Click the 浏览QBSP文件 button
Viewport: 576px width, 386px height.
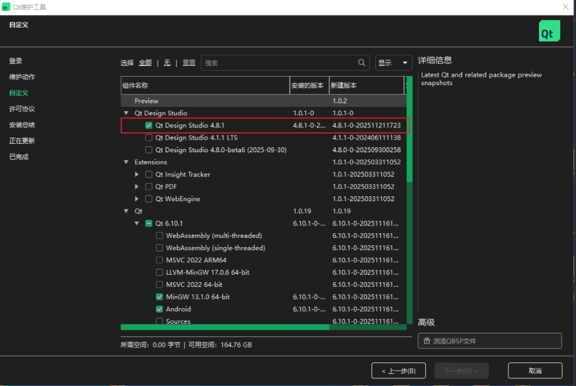(x=489, y=341)
